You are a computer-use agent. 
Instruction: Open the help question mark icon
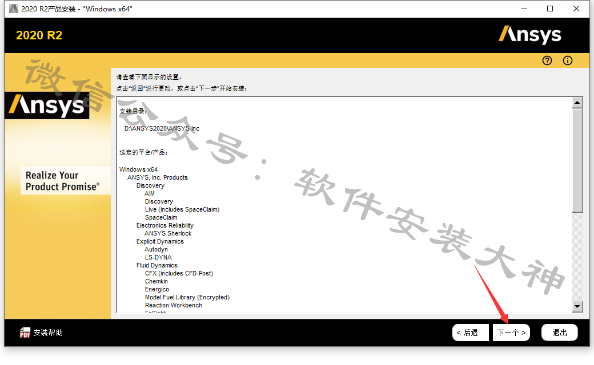[547, 60]
